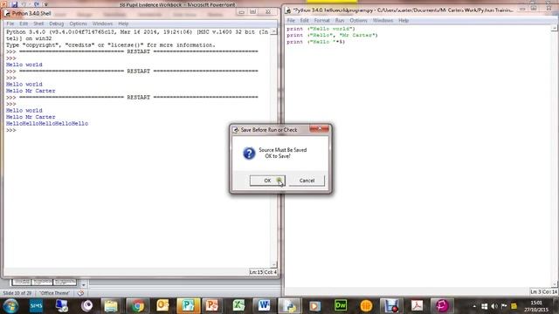
Task: Open Help menu in the editor window
Action: click(x=404, y=20)
